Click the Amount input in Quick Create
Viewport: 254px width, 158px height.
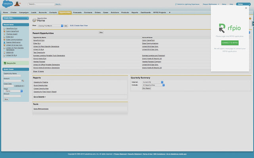point(12,96)
